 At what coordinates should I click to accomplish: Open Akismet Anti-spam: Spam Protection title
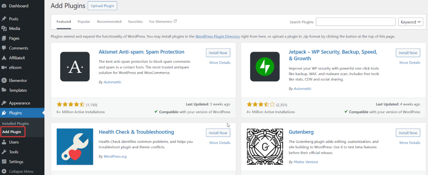click(x=141, y=52)
